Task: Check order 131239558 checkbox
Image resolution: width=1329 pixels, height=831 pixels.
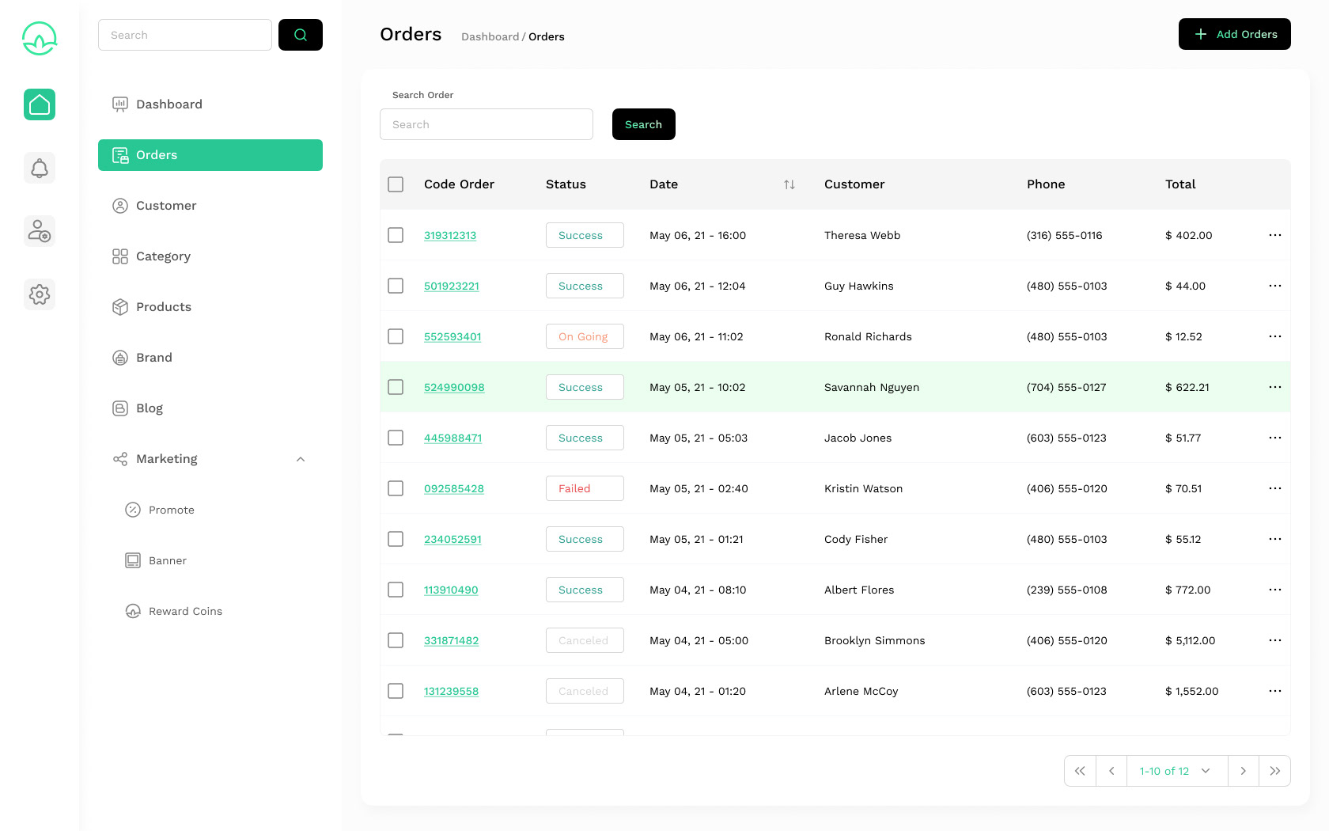Action: 396,691
